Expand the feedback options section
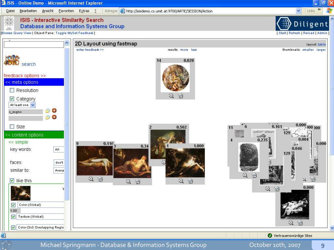Viewport: 334px width, 250px height. (x=25, y=76)
